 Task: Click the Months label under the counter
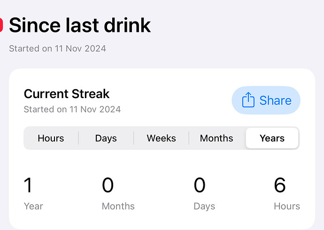pos(118,206)
